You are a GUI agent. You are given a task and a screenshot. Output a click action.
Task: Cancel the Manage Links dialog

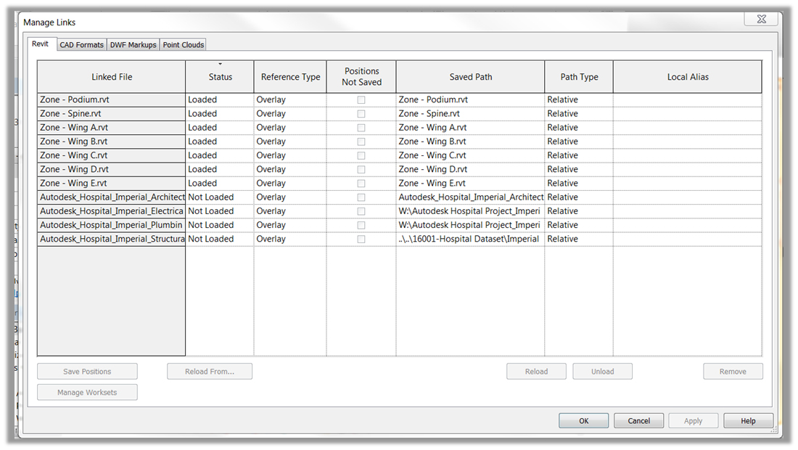coord(638,420)
